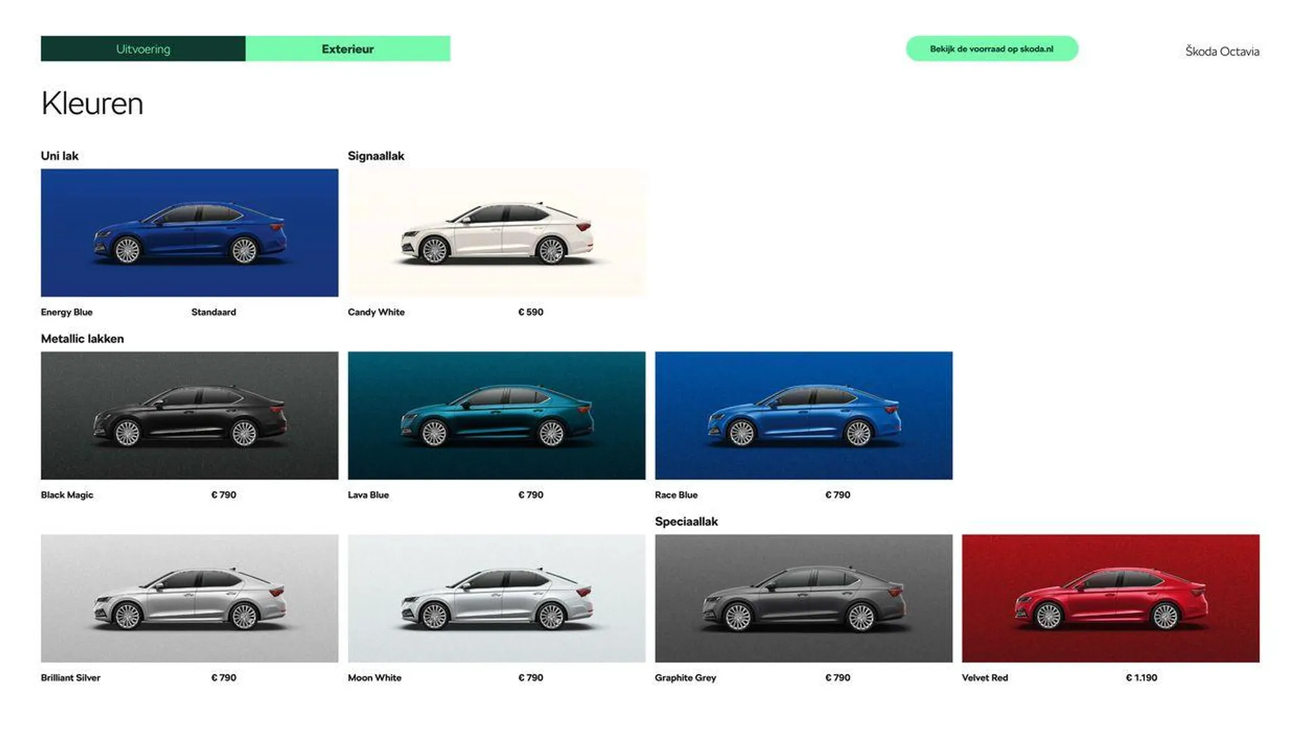
Task: Click the 'Metallic lakken' section label
Action: coord(83,338)
